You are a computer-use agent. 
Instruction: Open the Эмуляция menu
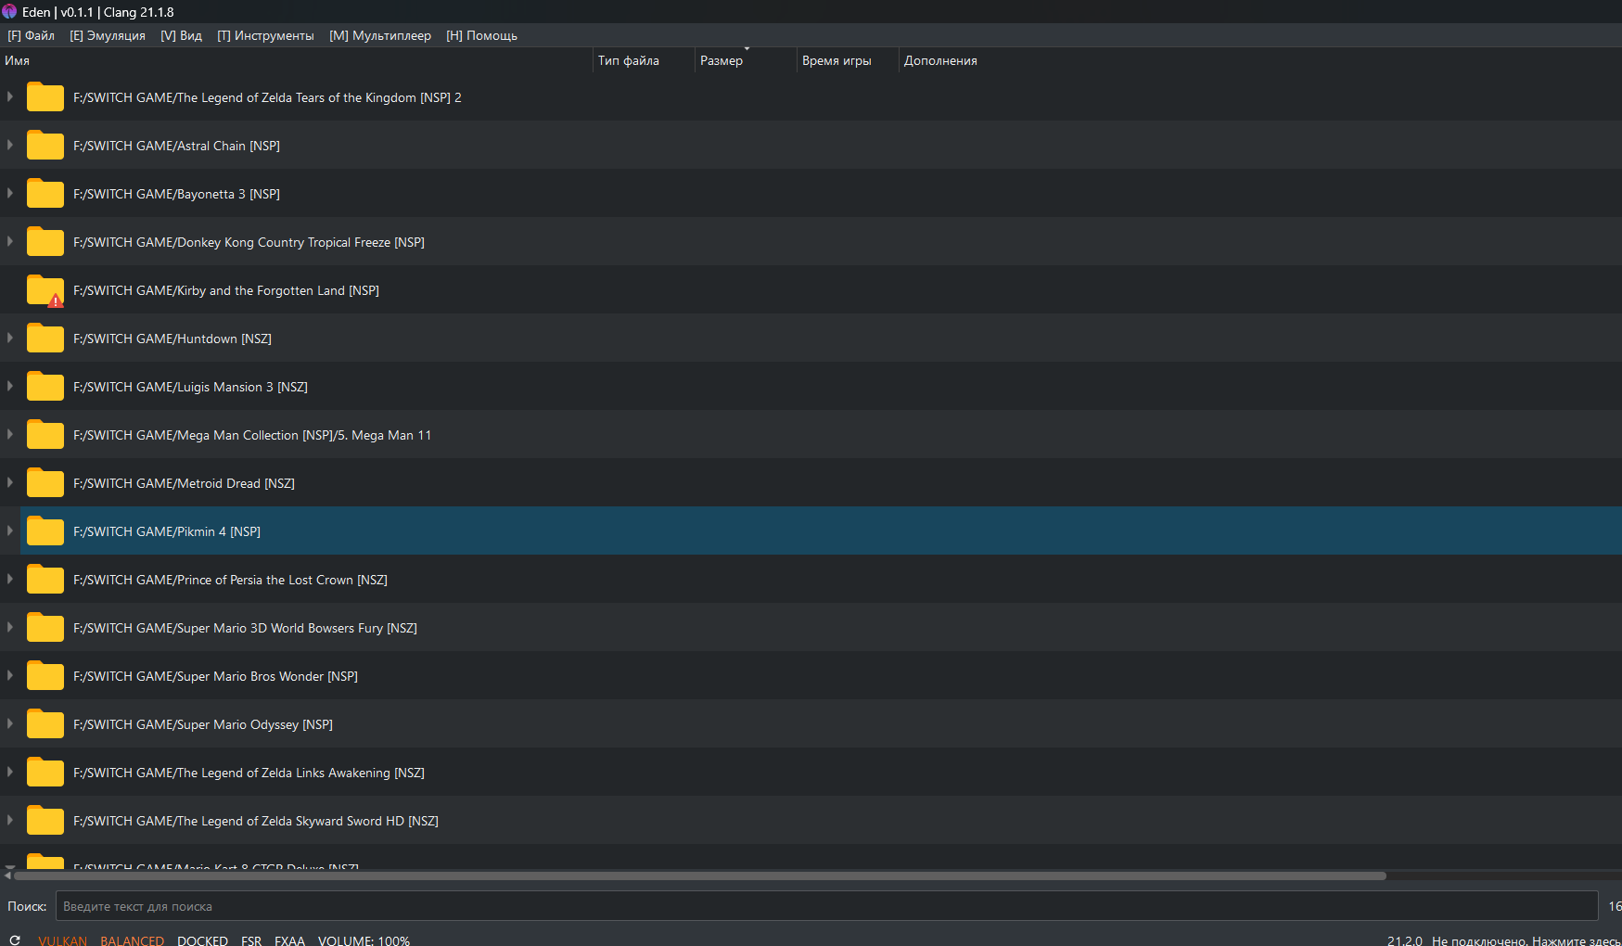[x=108, y=35]
